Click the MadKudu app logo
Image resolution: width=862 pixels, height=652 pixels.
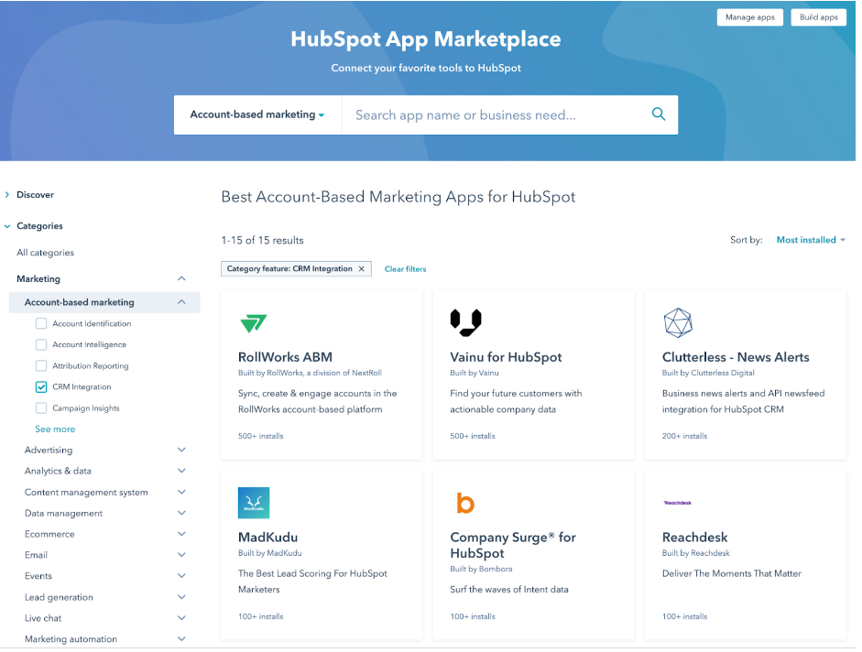click(x=254, y=503)
